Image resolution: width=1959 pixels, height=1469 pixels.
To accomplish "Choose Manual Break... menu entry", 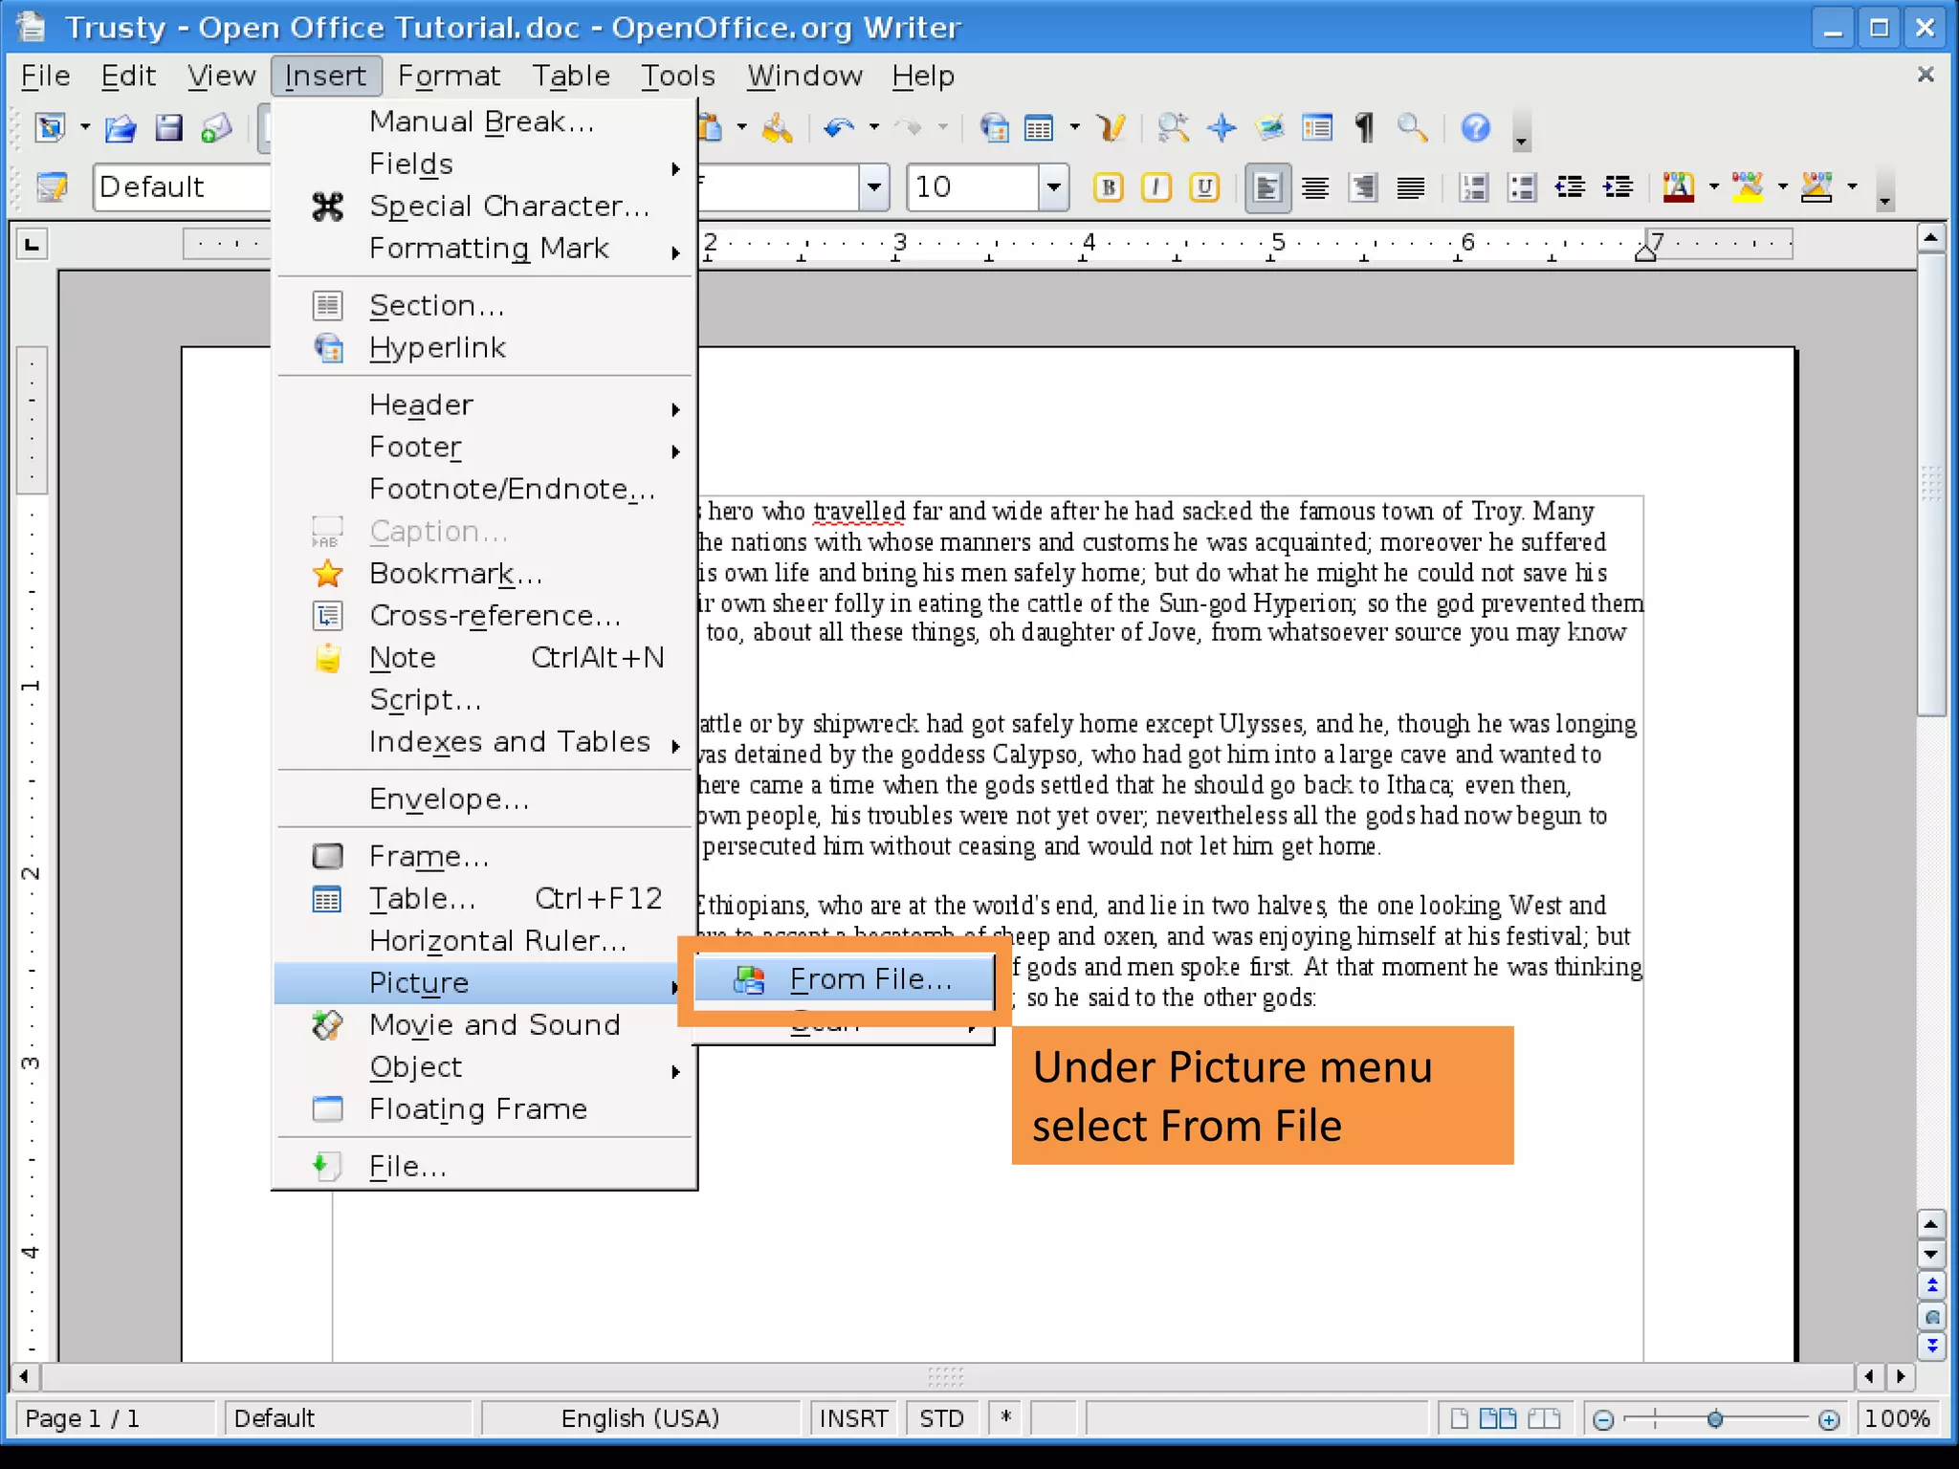I will click(483, 122).
